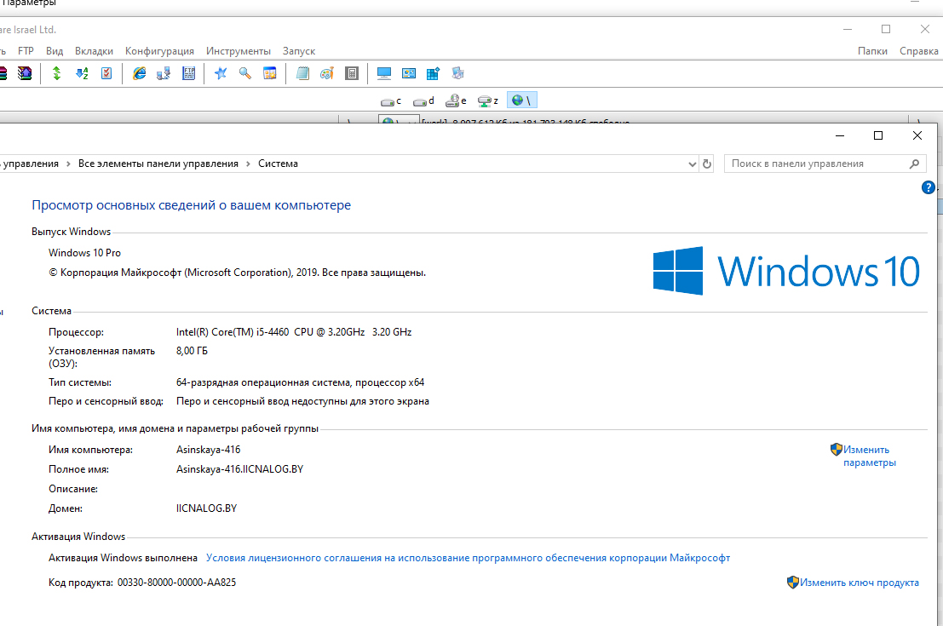
Task: Expand the address bar history dropdown
Action: click(x=693, y=164)
